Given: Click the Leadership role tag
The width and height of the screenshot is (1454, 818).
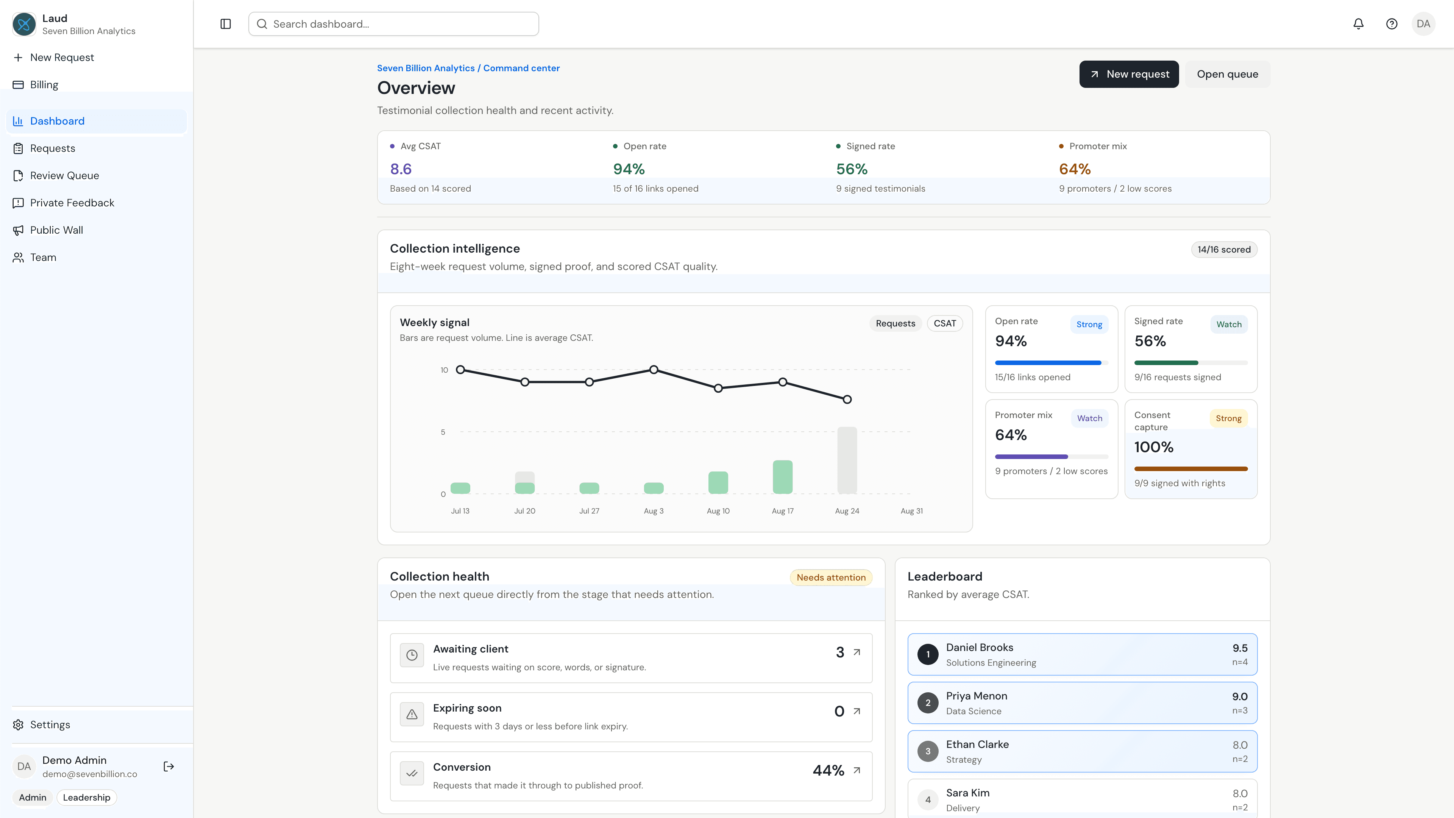Looking at the screenshot, I should pyautogui.click(x=86, y=797).
